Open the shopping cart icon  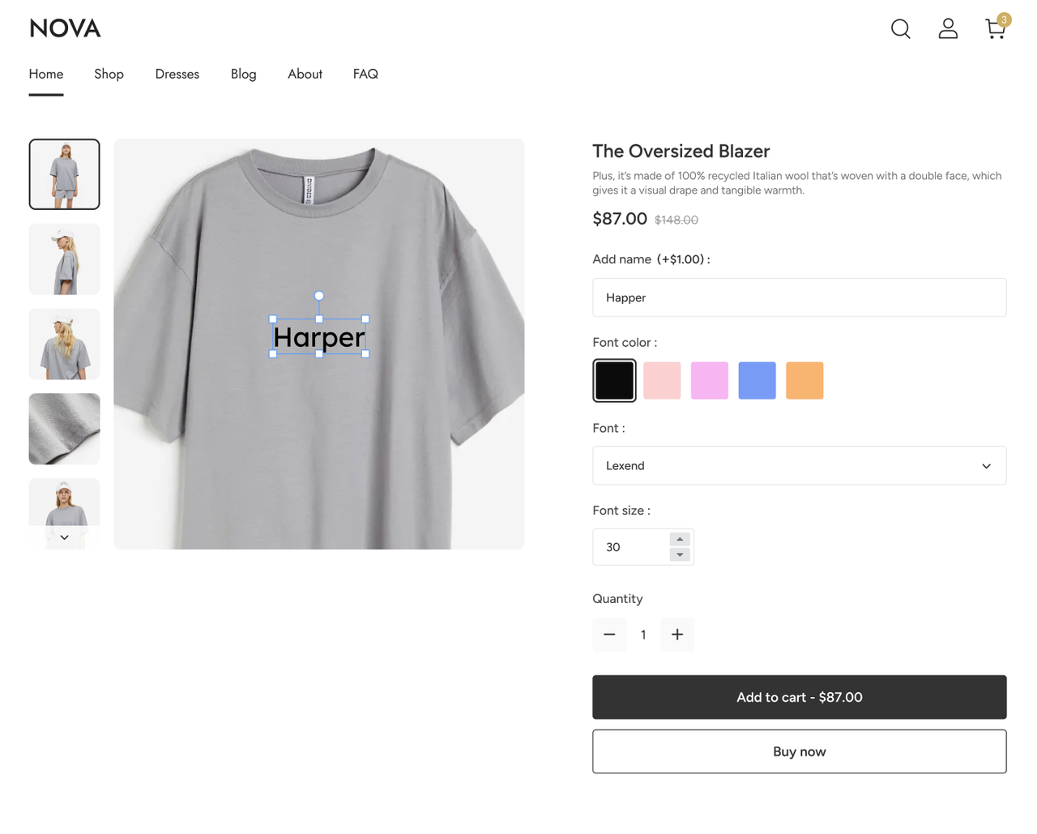[995, 29]
